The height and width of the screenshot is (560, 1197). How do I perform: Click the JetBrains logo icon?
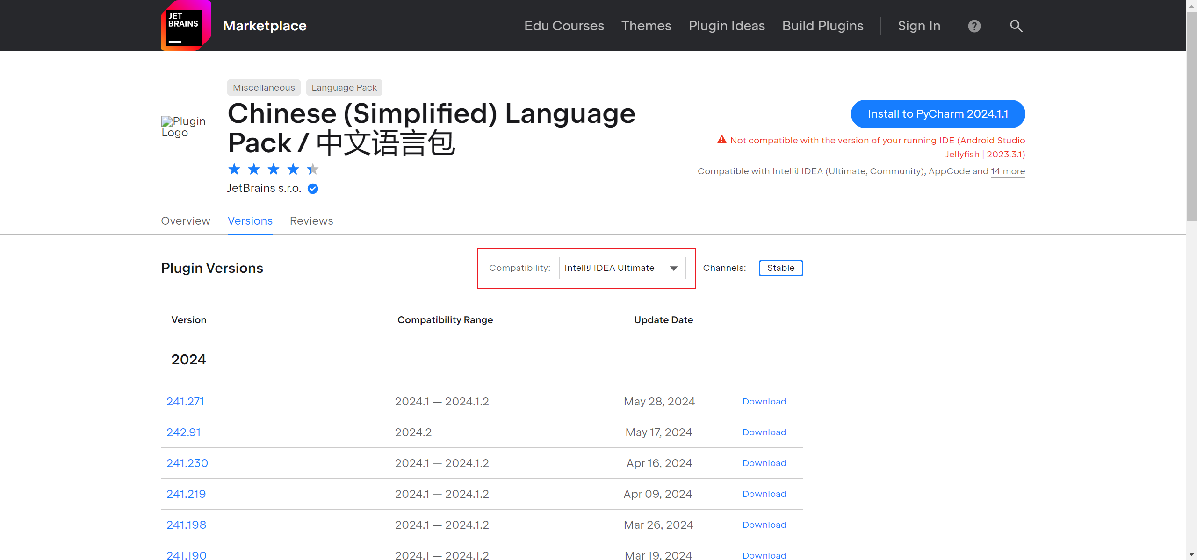(186, 26)
